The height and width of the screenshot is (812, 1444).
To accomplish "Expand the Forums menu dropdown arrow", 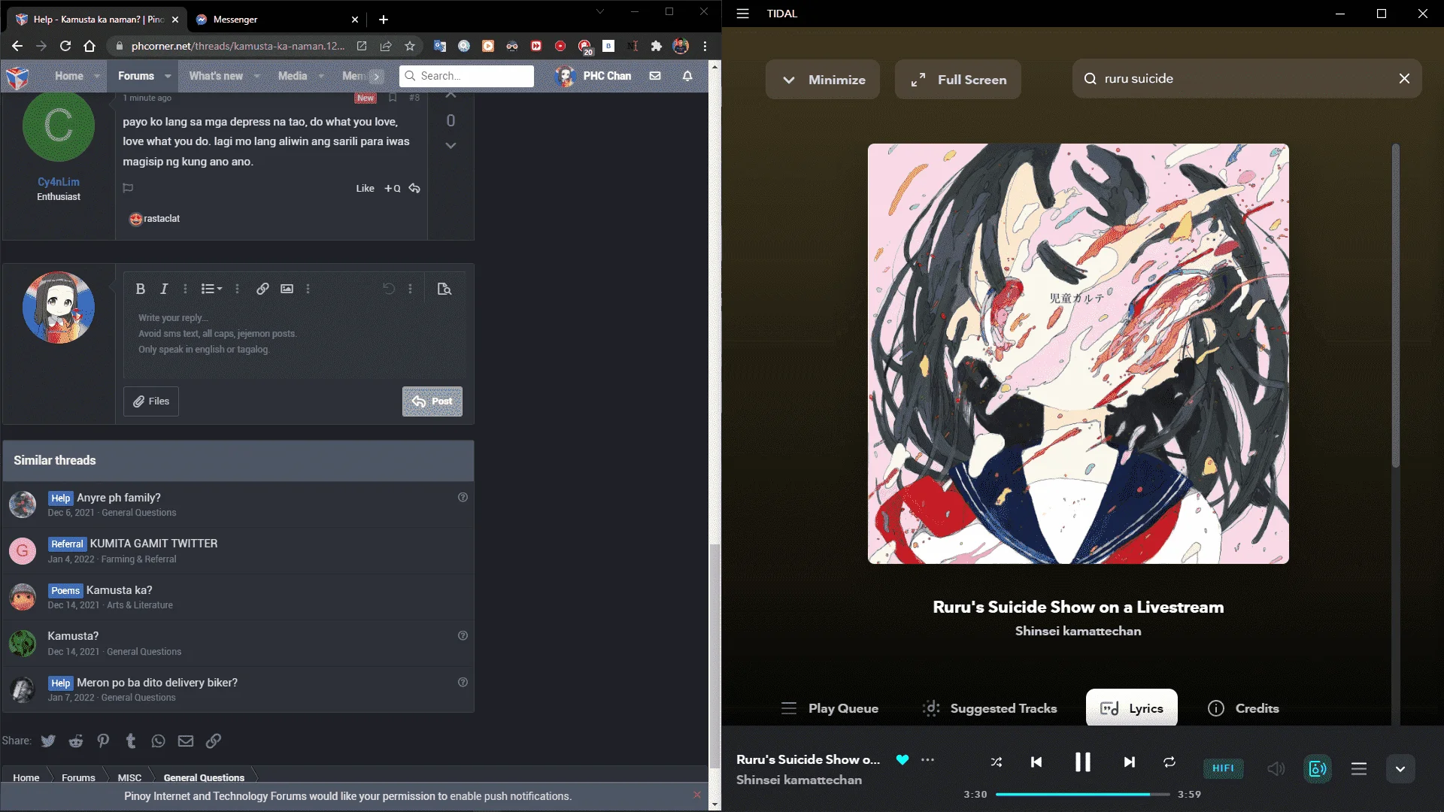I will (x=168, y=76).
